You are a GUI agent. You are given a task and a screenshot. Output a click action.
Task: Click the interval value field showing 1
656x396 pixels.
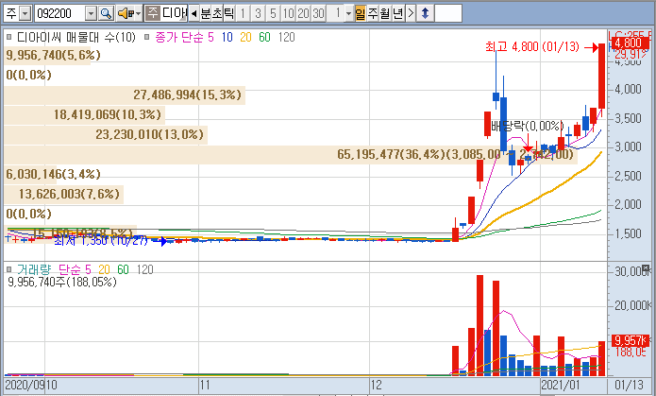(336, 13)
